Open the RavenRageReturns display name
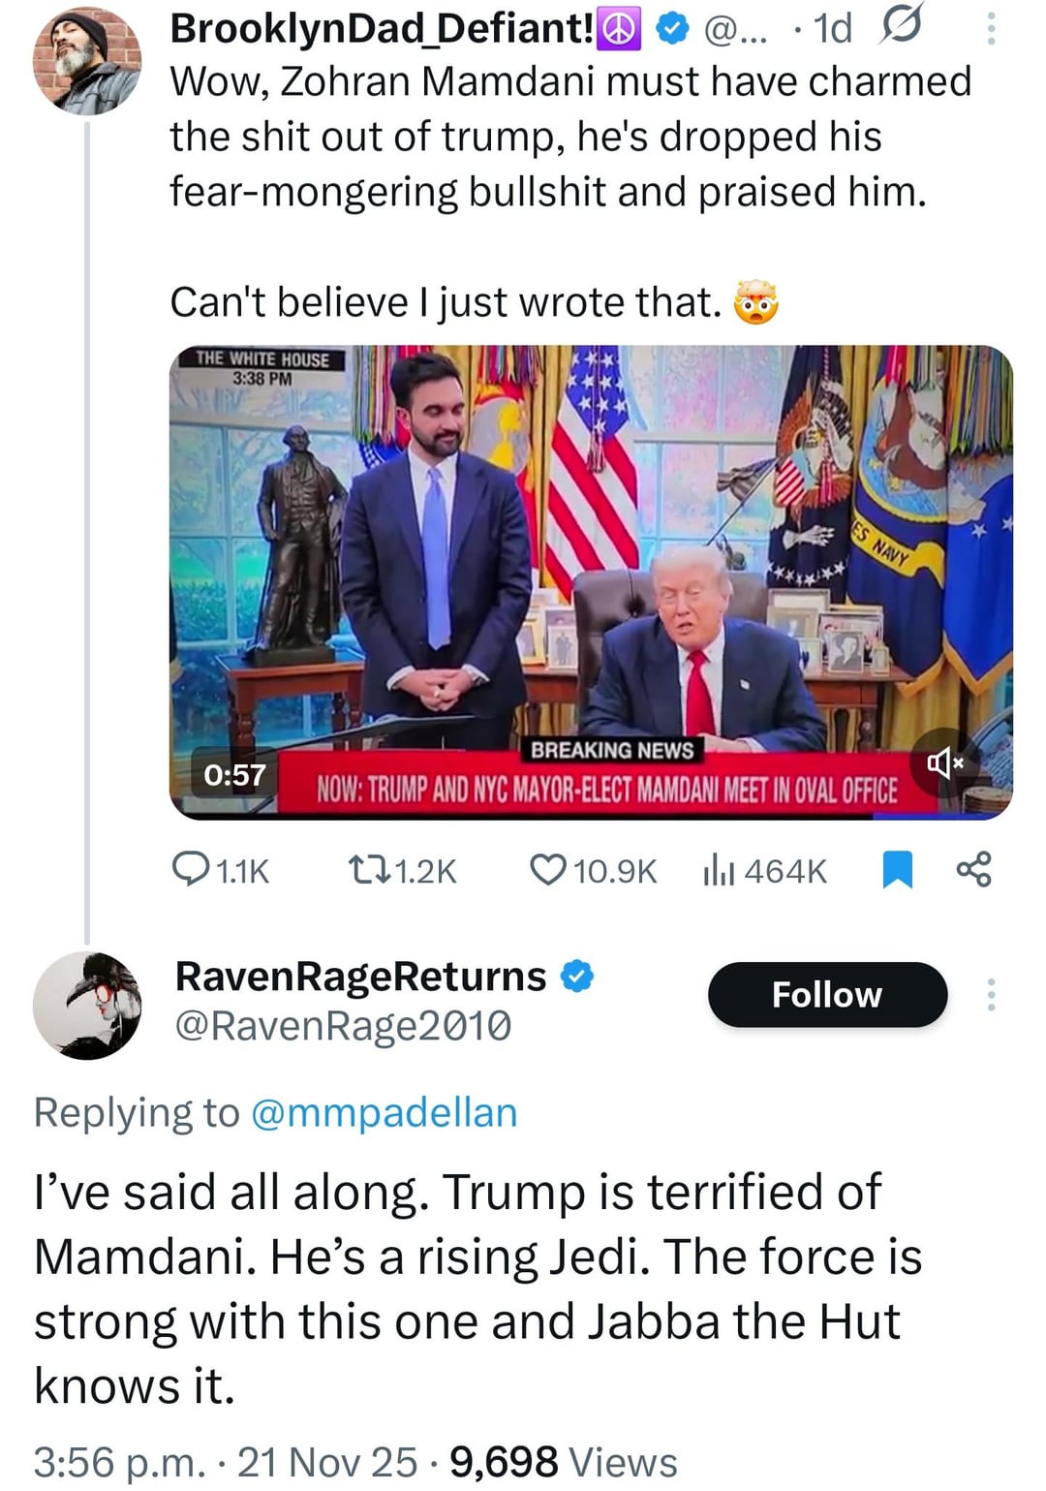 (360, 977)
